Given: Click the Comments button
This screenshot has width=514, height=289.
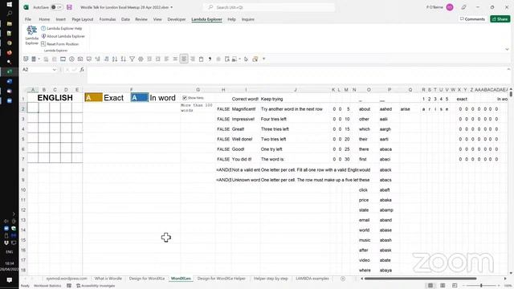Looking at the screenshot, I should 472,19.
